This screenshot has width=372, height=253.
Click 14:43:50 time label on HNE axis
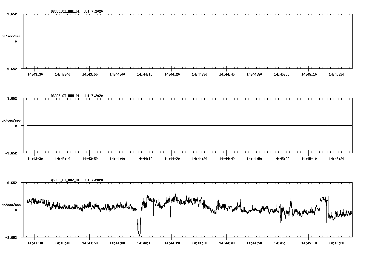pyautogui.click(x=90, y=74)
